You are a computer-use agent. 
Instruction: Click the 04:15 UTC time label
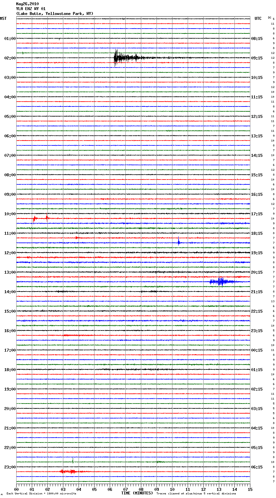pyautogui.click(x=257, y=428)
